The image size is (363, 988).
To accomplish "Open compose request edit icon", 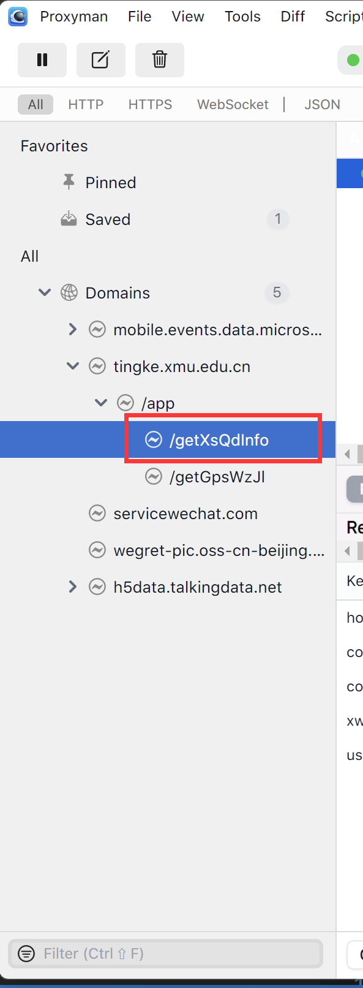I will click(100, 60).
